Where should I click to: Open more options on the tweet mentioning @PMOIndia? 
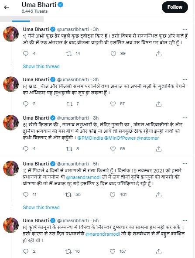pyautogui.click(x=185, y=118)
